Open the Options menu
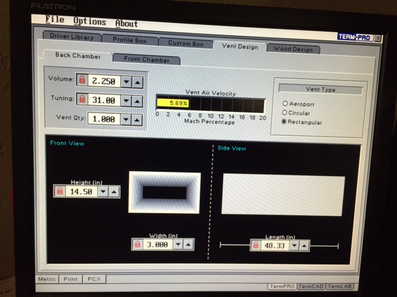 (89, 21)
